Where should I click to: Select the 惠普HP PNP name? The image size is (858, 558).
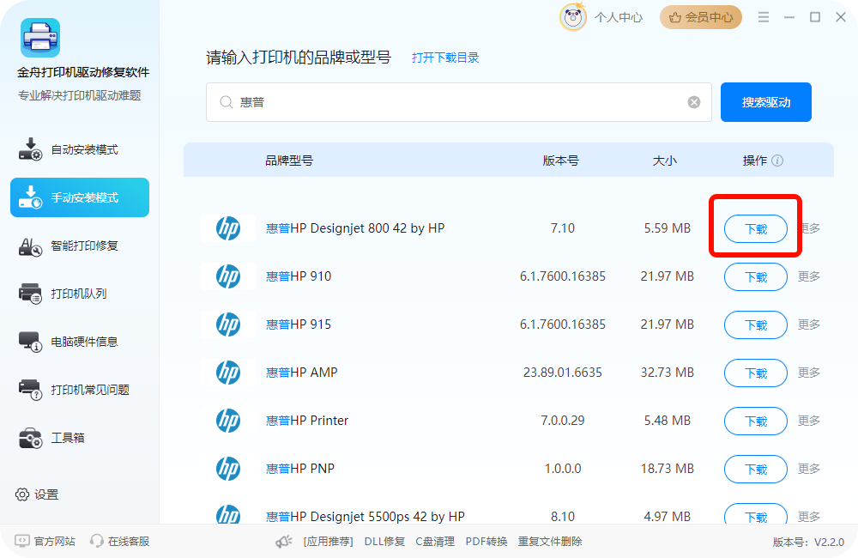pos(299,469)
